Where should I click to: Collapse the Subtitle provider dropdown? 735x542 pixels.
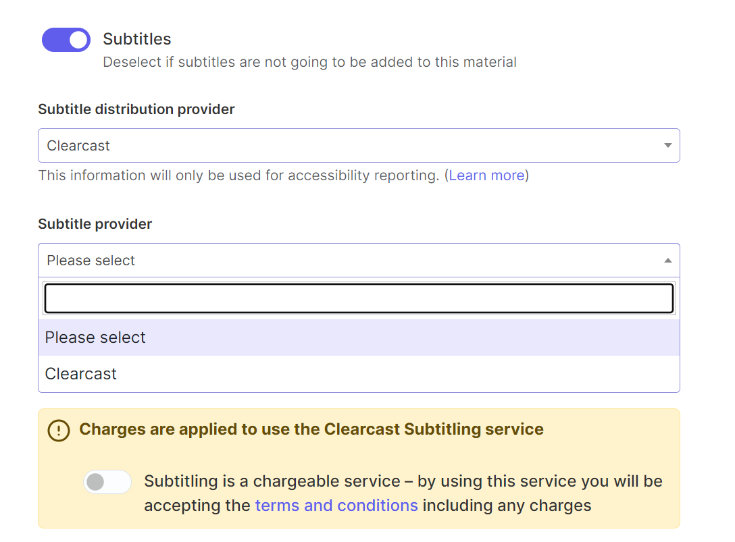359,261
